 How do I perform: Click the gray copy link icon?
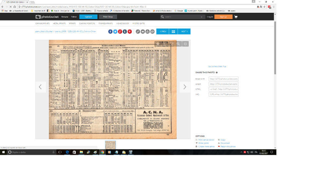point(138,32)
